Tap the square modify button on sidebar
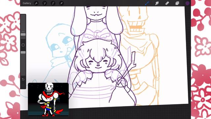 tap(23, 45)
